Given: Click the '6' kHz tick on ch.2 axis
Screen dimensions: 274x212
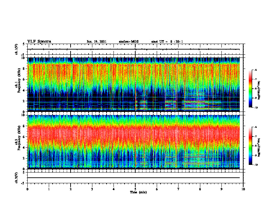Looking at the screenshot, I should coord(24,137).
